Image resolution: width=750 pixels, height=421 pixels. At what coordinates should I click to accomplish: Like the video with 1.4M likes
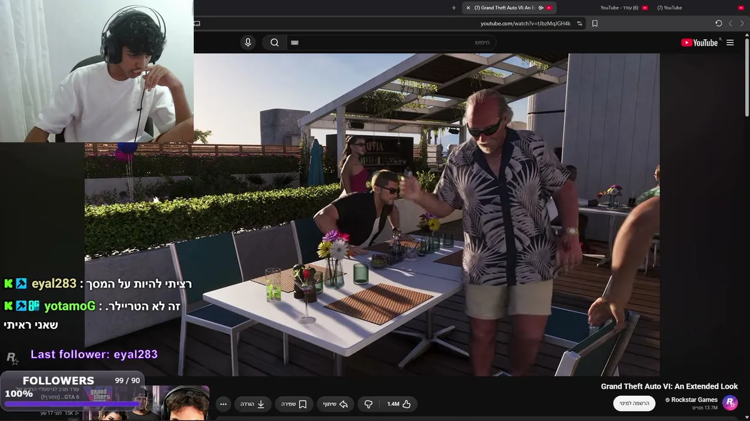[x=399, y=404]
